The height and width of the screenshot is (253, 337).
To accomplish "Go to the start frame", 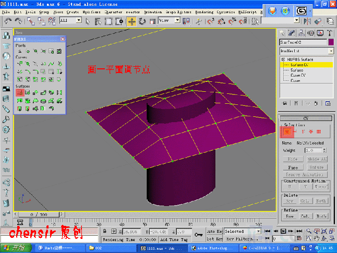I will 267,231.
